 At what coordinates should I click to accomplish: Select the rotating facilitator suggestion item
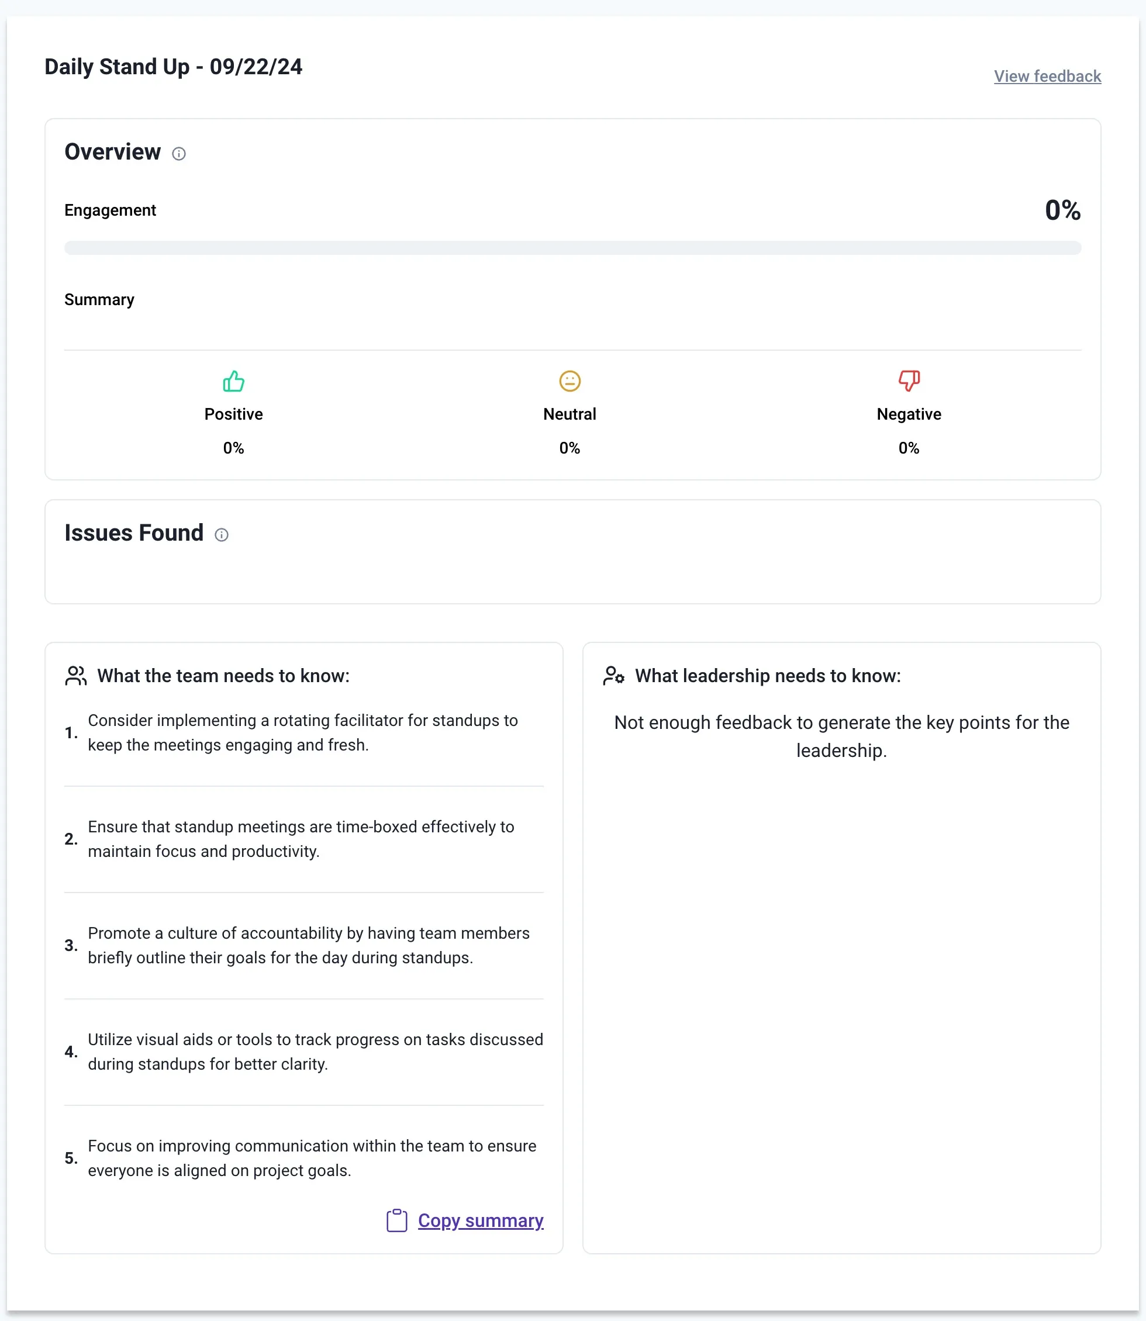point(302,733)
